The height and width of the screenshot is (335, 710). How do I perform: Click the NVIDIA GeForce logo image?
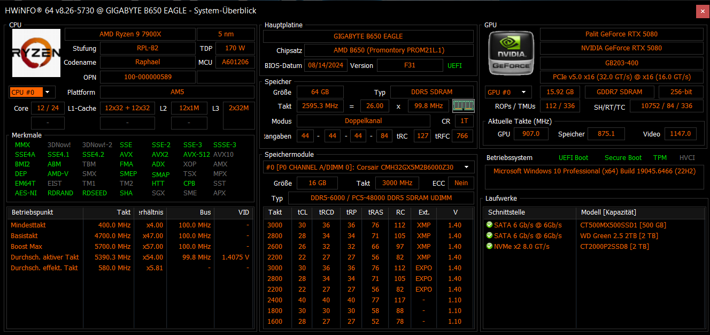[512, 53]
